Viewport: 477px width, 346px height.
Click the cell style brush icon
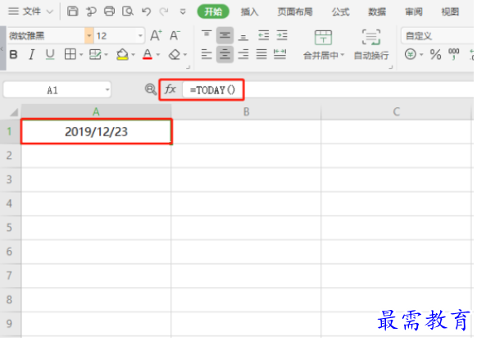pyautogui.click(x=95, y=54)
